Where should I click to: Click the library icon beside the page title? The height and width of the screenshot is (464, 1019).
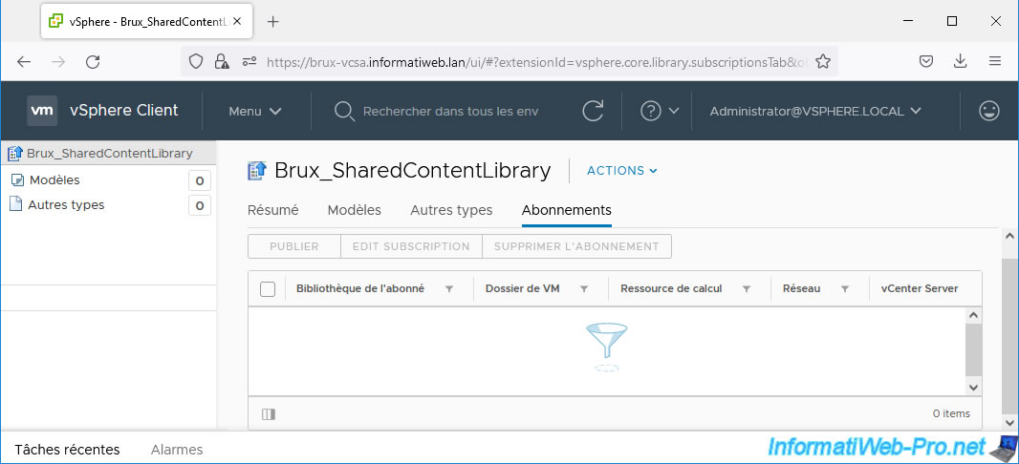(x=257, y=171)
